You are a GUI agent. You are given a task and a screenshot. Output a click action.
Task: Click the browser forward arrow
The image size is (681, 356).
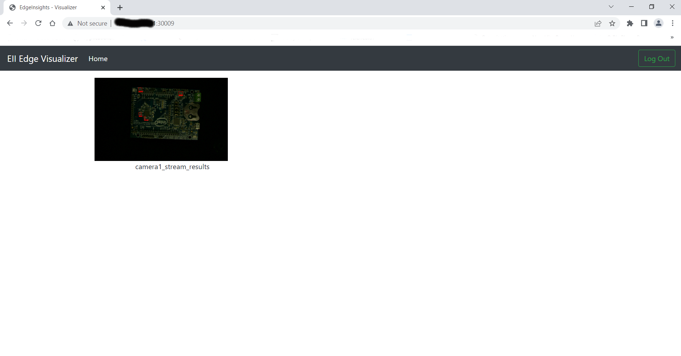click(24, 23)
